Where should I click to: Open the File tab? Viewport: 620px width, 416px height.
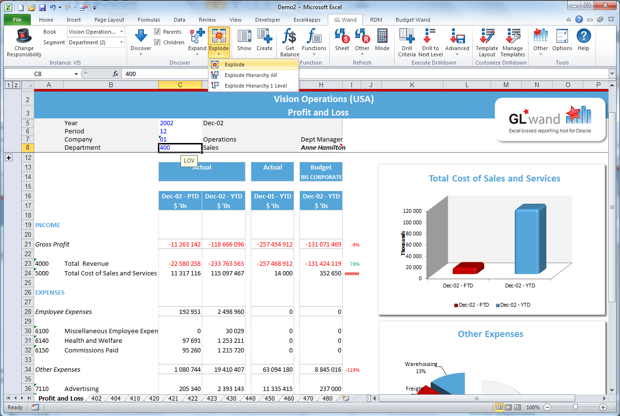click(17, 20)
